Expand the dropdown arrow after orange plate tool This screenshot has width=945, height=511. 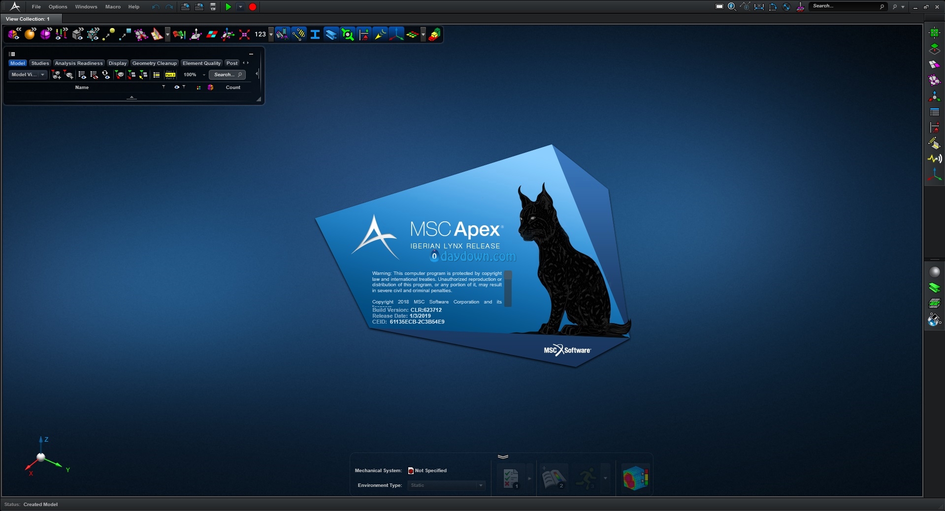click(168, 34)
